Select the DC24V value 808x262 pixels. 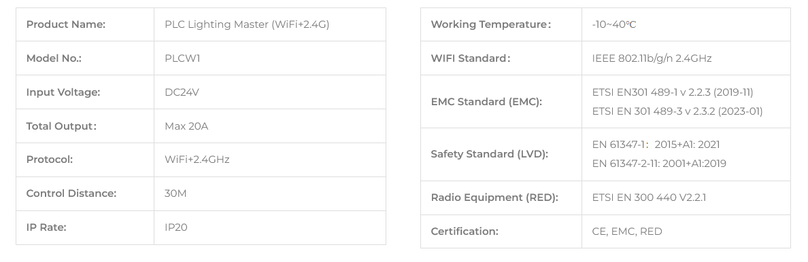(182, 92)
